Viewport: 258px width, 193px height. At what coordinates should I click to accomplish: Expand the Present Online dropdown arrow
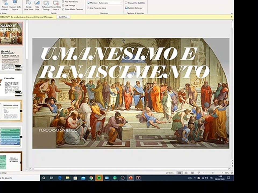point(8,10)
